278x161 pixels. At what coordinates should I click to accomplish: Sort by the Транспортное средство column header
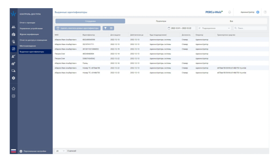tap(226, 35)
